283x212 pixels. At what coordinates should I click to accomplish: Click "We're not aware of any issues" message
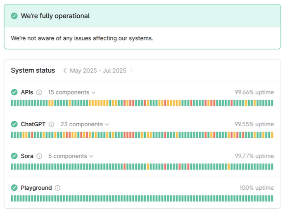click(82, 38)
